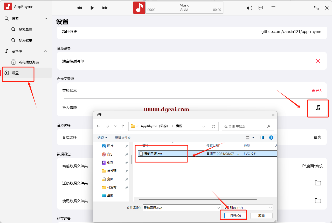Click the red X to clear 待播清单
The image size is (332, 223).
318,61
